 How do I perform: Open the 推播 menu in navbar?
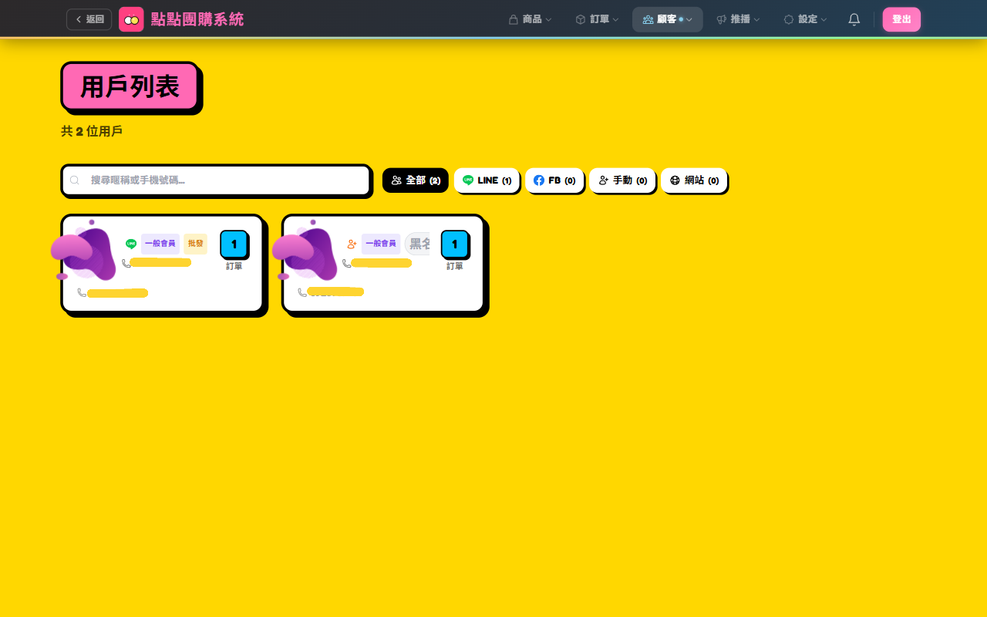738,19
